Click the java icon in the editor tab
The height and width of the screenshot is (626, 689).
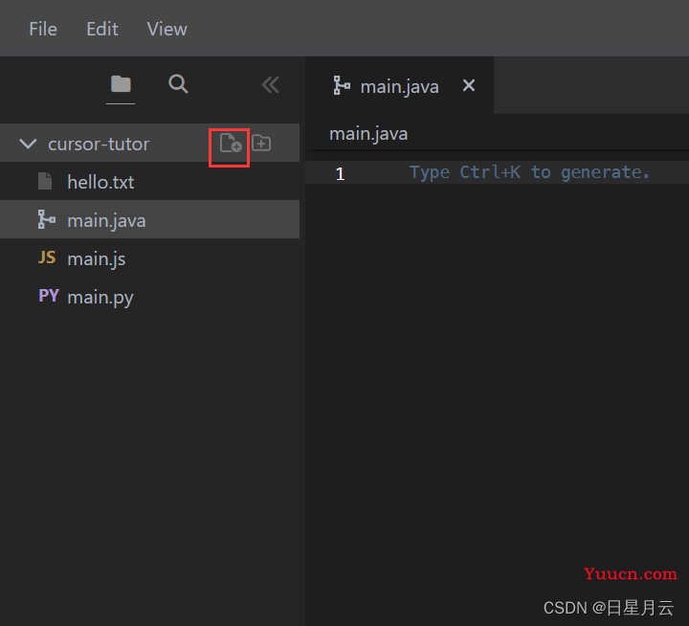tap(342, 85)
